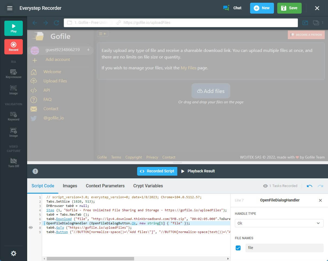
Task: Toggle eye icon beside line 8
Action: coord(31,228)
